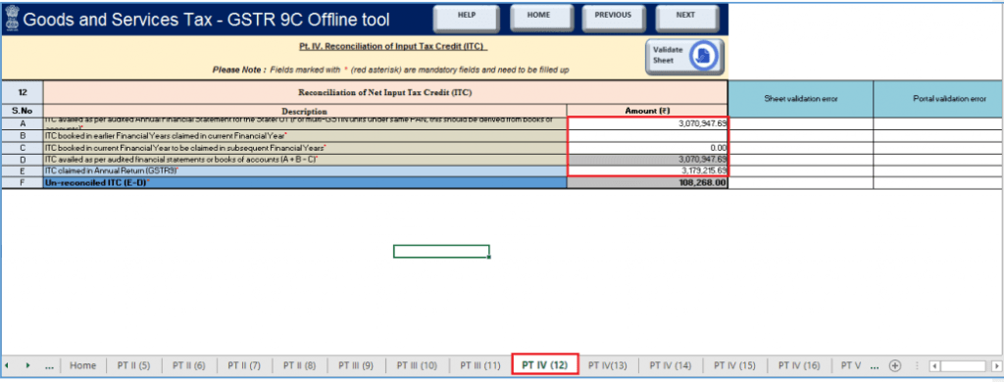Select Un-reconciled ITC amount cell

point(647,183)
